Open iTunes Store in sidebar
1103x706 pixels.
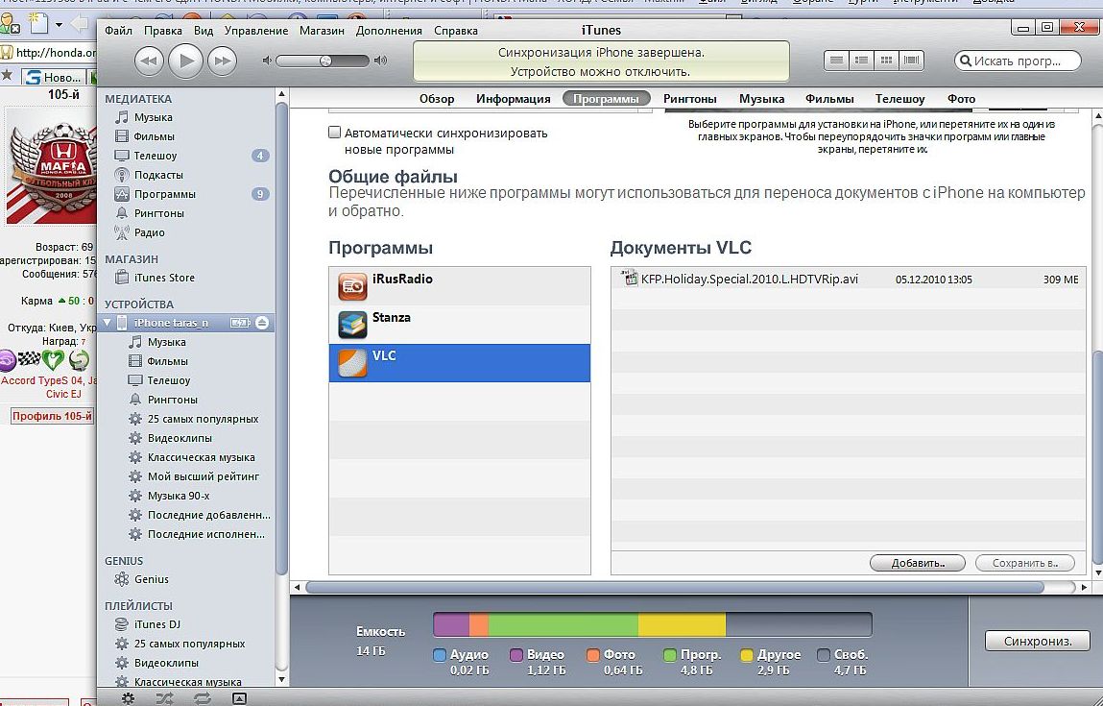[164, 278]
